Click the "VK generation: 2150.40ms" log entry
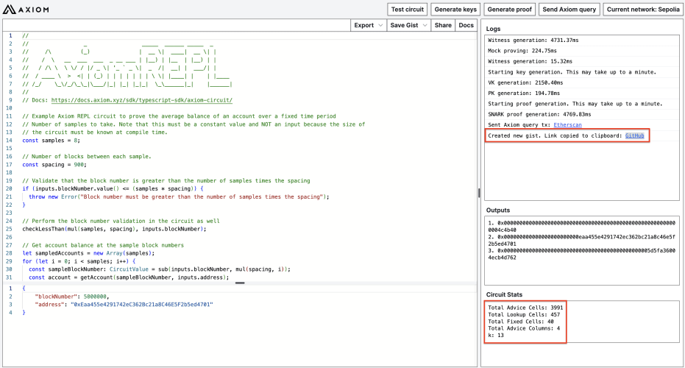685x368 pixels. click(525, 82)
